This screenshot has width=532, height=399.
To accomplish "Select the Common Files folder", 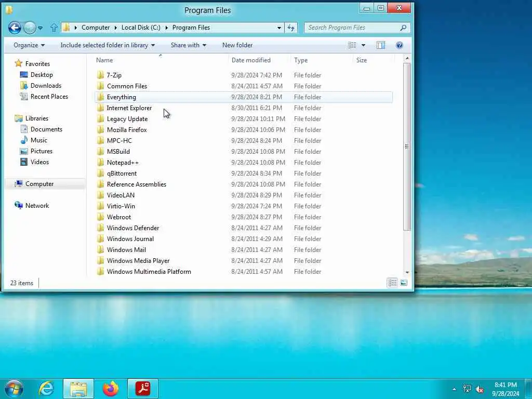I will coord(127,86).
